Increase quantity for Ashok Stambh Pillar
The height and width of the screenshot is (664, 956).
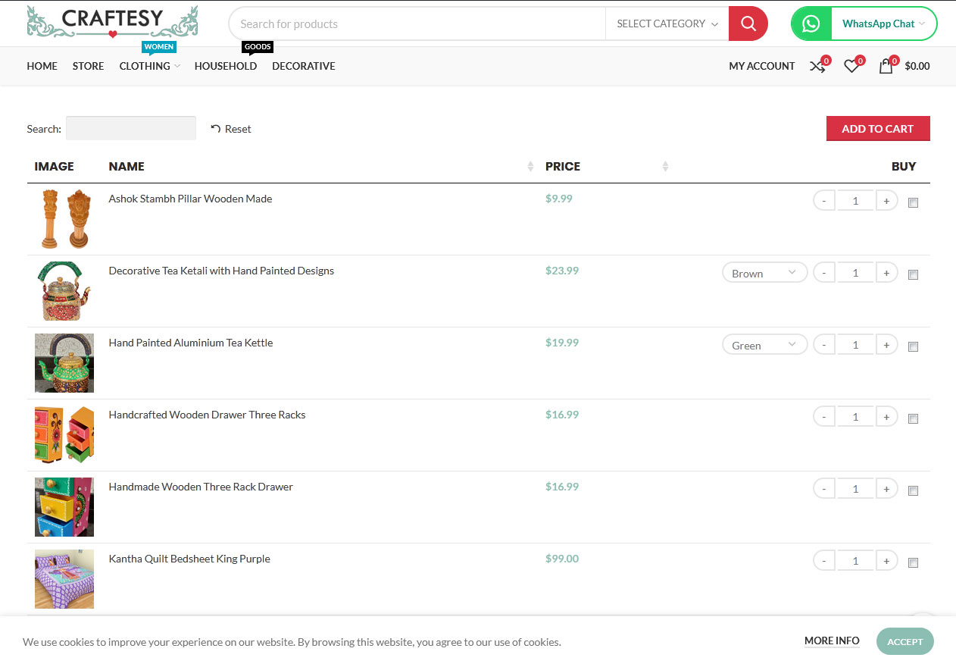coord(886,201)
